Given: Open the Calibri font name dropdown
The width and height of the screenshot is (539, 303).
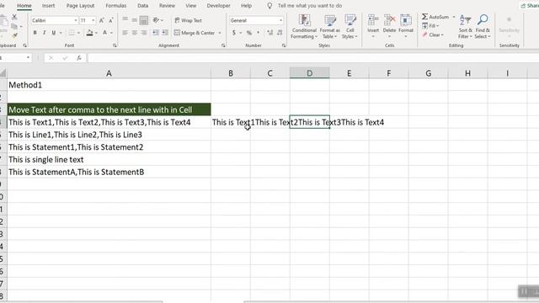Looking at the screenshot, I should point(76,20).
